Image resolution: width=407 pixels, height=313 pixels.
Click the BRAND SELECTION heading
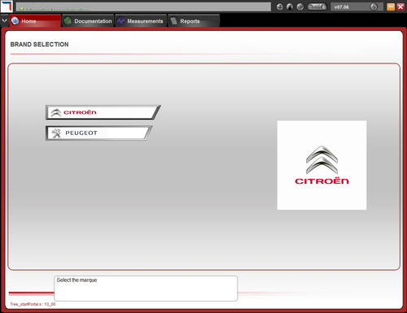39,45
